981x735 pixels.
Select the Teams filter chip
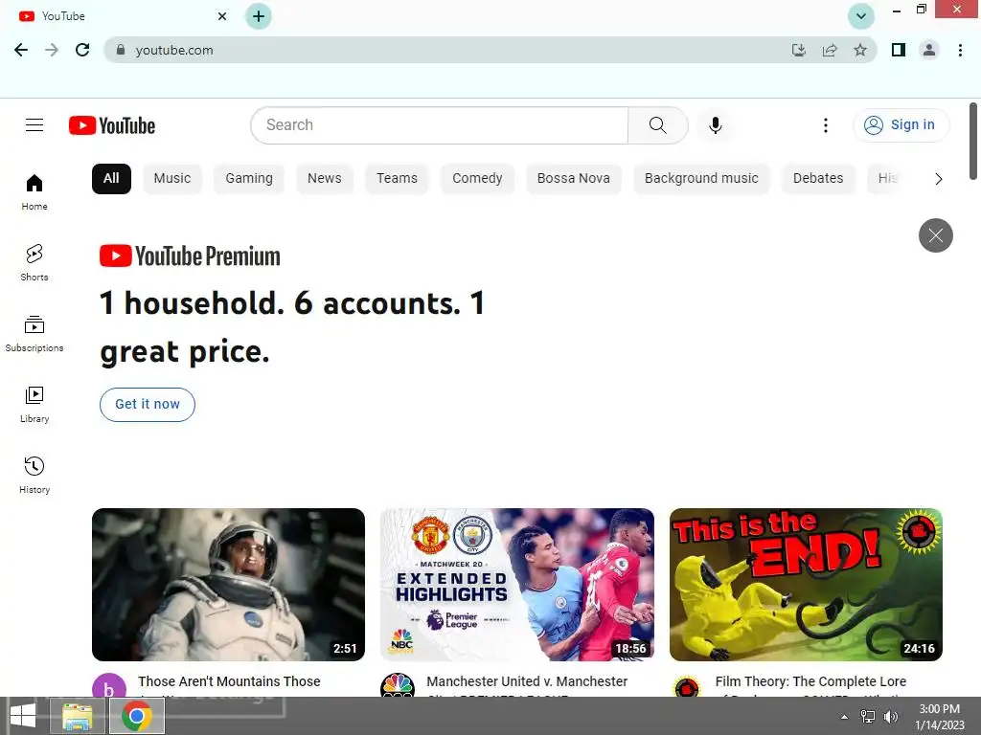pyautogui.click(x=397, y=179)
